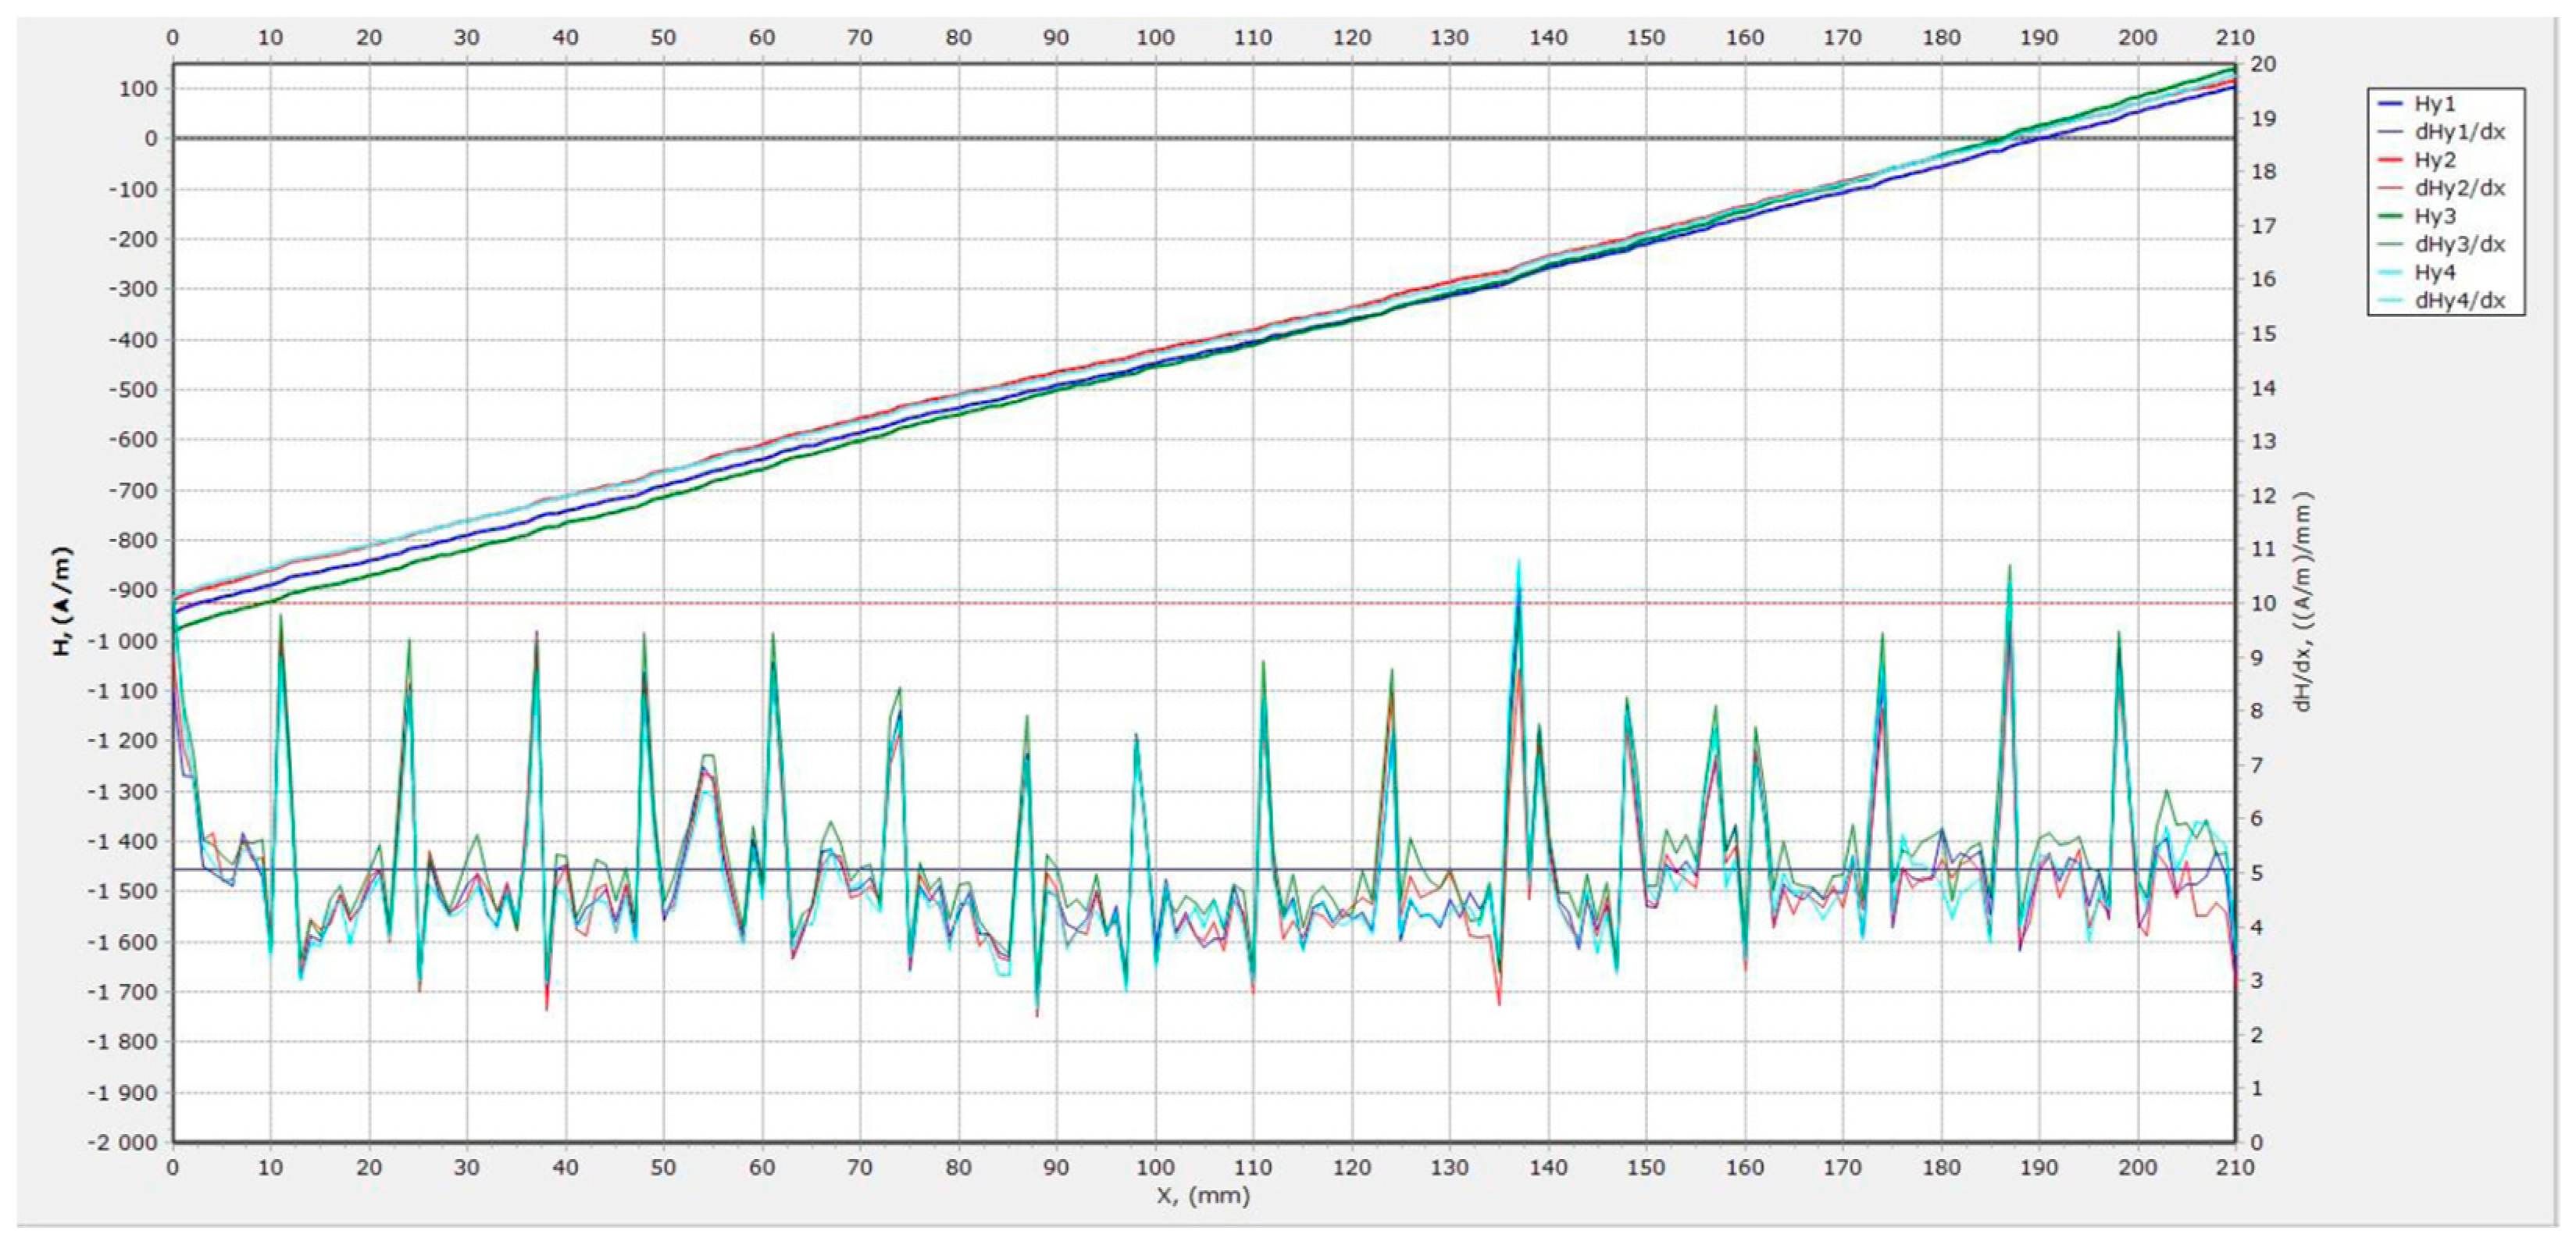Select the dHy4/dx legend entry
Viewport: 2576px width, 1252px height.
click(2459, 300)
